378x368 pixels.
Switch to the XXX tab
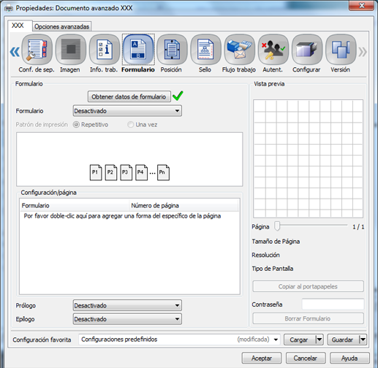point(18,26)
